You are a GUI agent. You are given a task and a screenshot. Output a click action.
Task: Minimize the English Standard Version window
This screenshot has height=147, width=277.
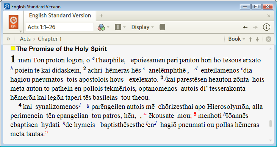point(245,7)
